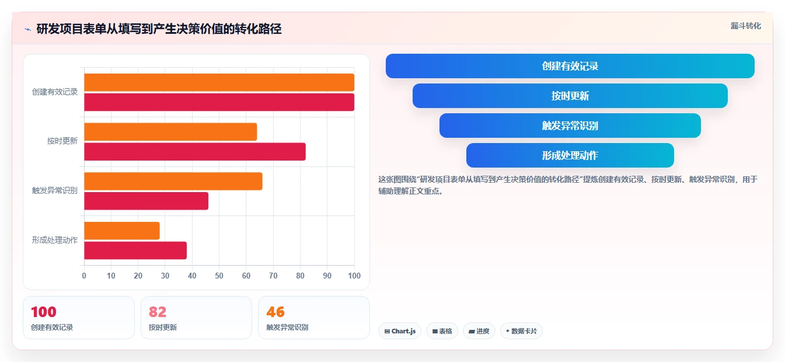
Task: Click the orange bar for 创建有效记录
Action: tap(219, 82)
